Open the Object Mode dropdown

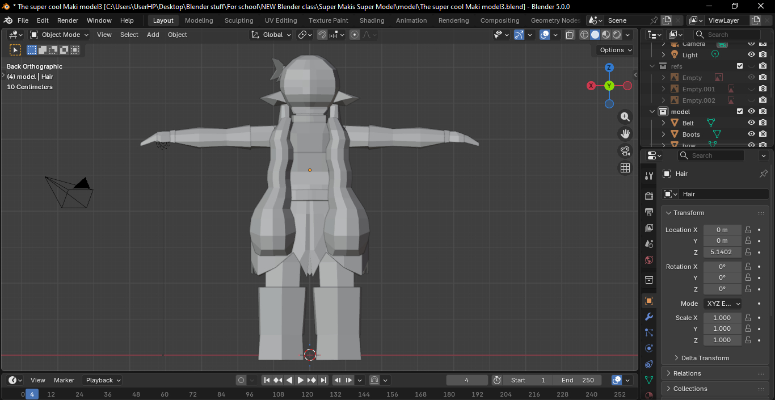pyautogui.click(x=60, y=35)
